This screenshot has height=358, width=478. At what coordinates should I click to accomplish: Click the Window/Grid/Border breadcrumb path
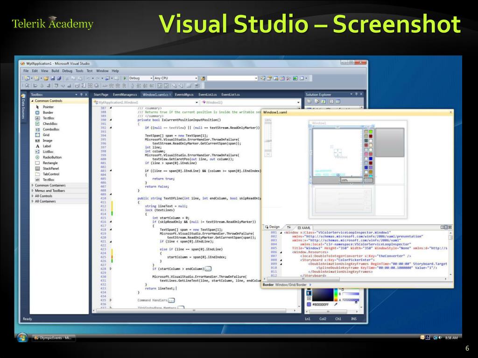pyautogui.click(x=291, y=285)
